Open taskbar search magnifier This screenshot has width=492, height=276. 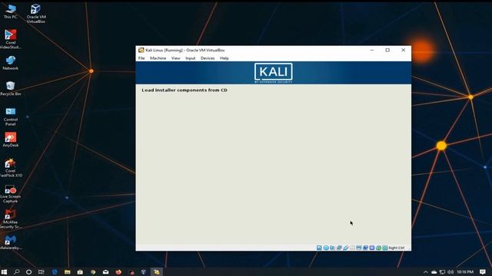pyautogui.click(x=16, y=272)
